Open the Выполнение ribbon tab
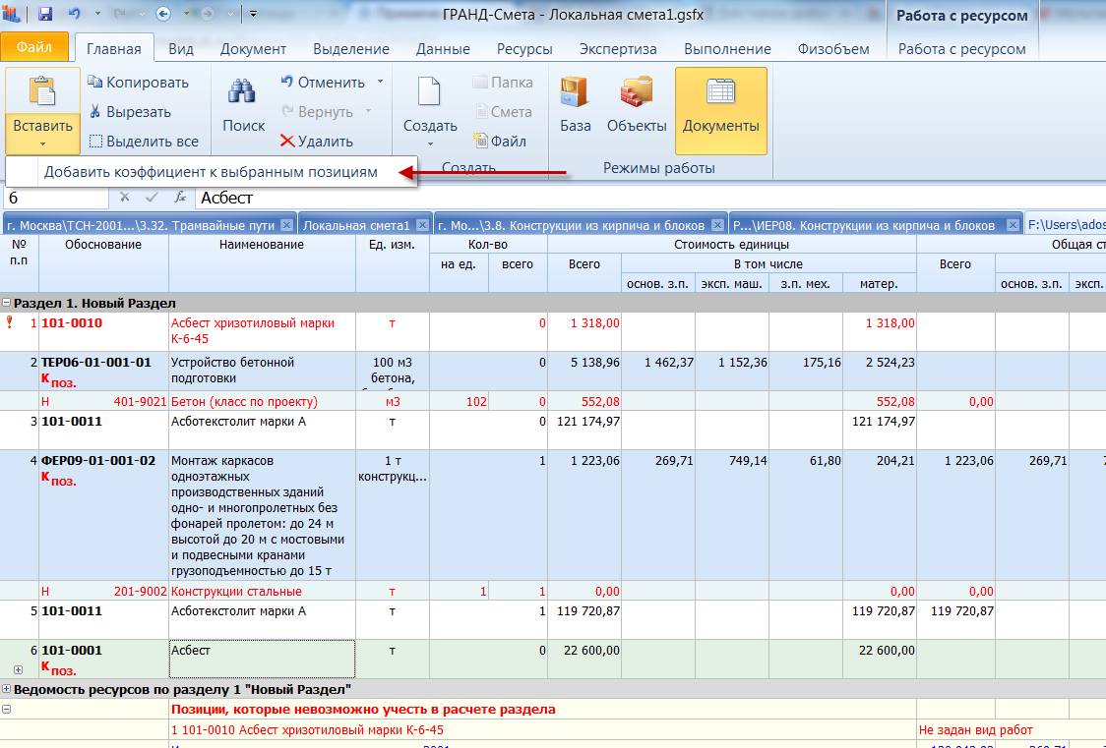This screenshot has width=1106, height=748. 727,49
